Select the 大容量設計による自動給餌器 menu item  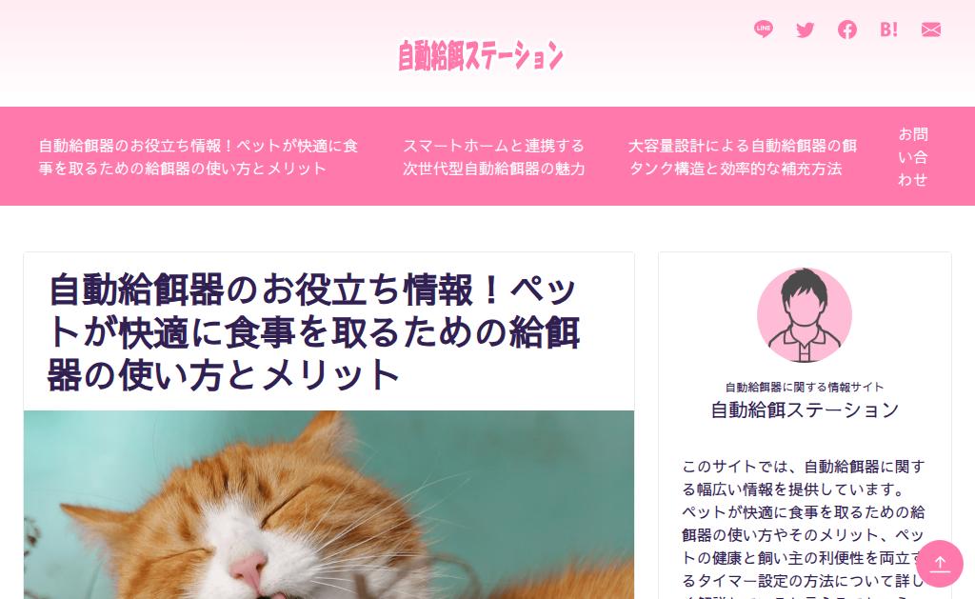tap(742, 157)
